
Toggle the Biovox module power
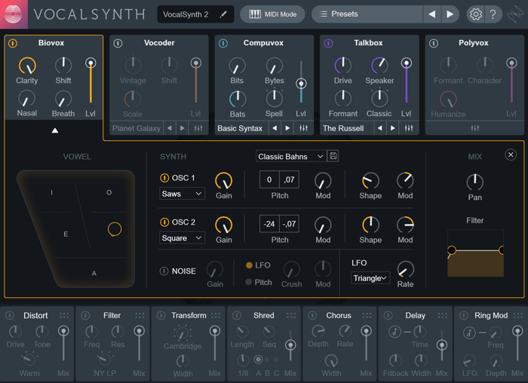click(13, 43)
